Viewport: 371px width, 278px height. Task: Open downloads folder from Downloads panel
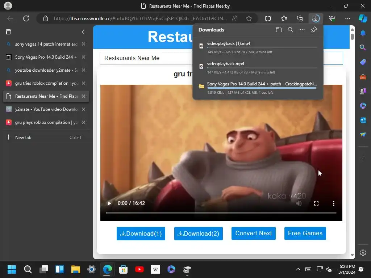coord(279,30)
